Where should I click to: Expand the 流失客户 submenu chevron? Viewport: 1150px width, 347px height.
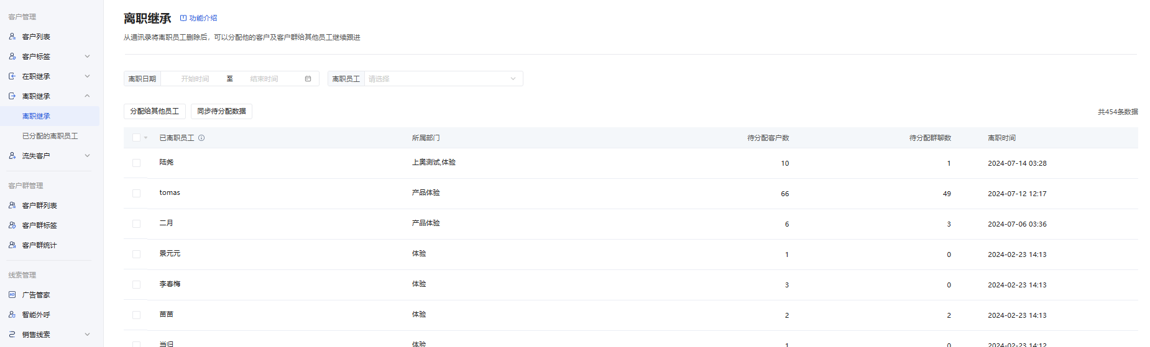87,156
